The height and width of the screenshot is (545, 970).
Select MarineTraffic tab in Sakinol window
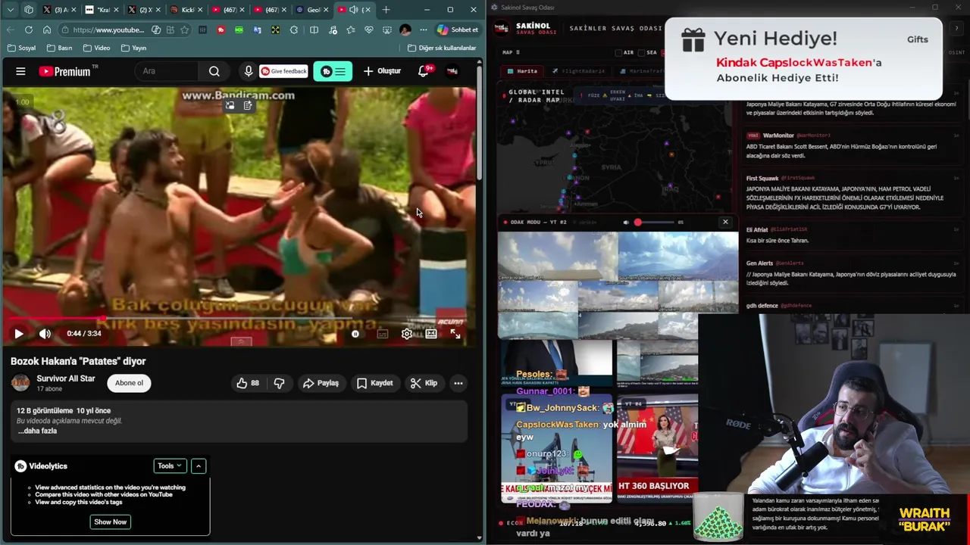pos(641,71)
